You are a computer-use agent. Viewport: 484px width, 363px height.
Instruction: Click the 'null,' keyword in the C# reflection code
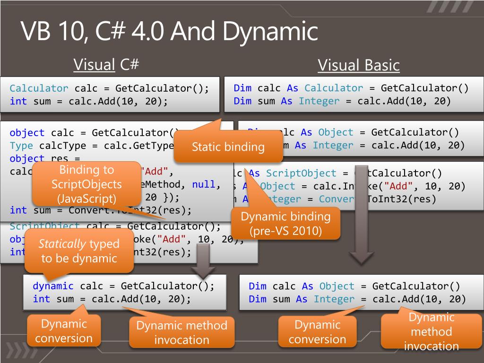click(206, 184)
